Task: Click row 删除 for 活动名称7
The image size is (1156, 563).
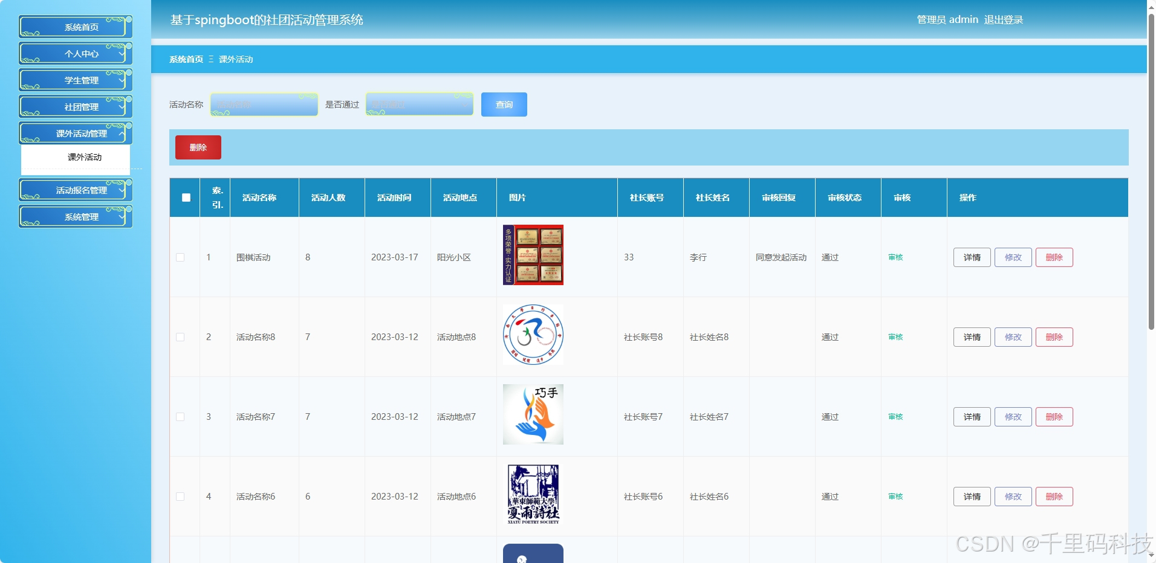Action: coord(1054,417)
